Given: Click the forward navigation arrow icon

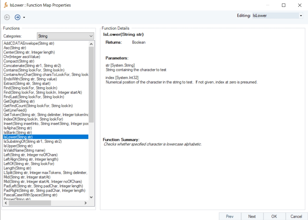Looking at the screenshot, I should tap(17, 17).
